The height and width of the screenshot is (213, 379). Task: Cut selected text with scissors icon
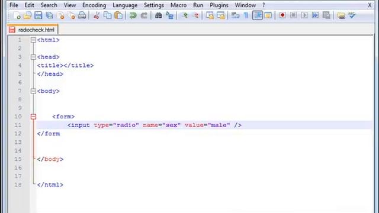(97, 15)
